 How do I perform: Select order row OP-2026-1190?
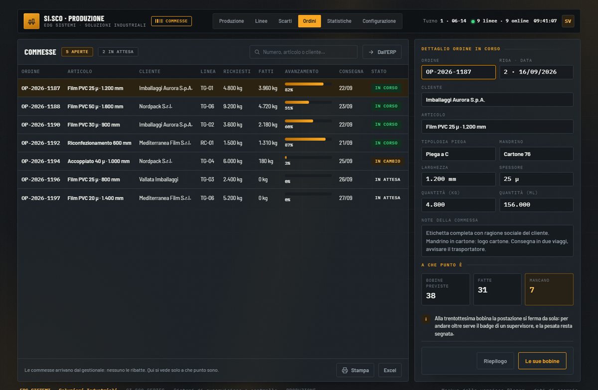pos(213,125)
